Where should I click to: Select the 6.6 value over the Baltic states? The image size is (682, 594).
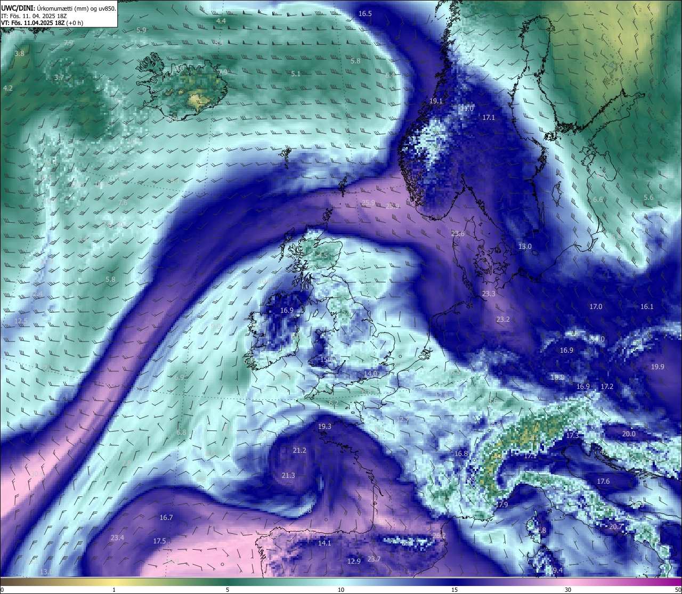tap(598, 200)
